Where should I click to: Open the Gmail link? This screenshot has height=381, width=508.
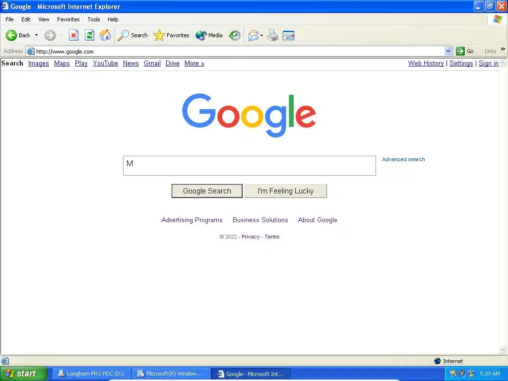coord(152,63)
